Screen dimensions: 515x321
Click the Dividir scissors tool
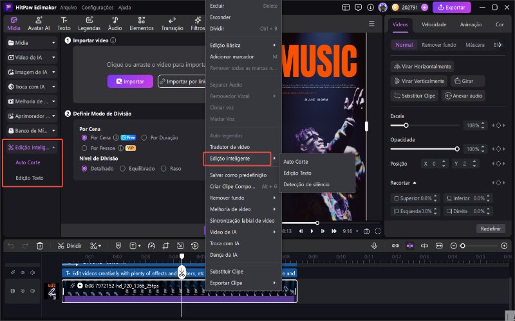click(70, 246)
